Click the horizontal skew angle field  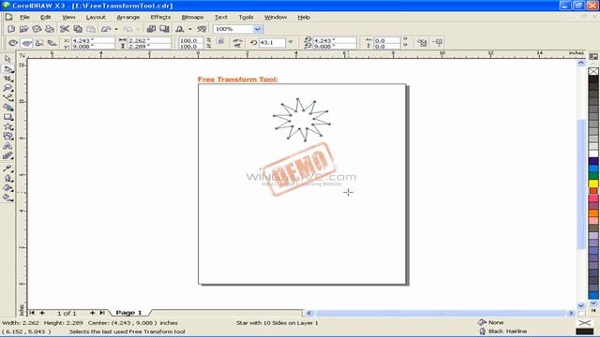point(387,40)
